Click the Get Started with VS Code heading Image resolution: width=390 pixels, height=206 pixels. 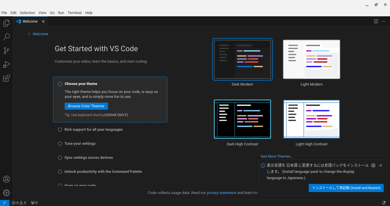96,49
